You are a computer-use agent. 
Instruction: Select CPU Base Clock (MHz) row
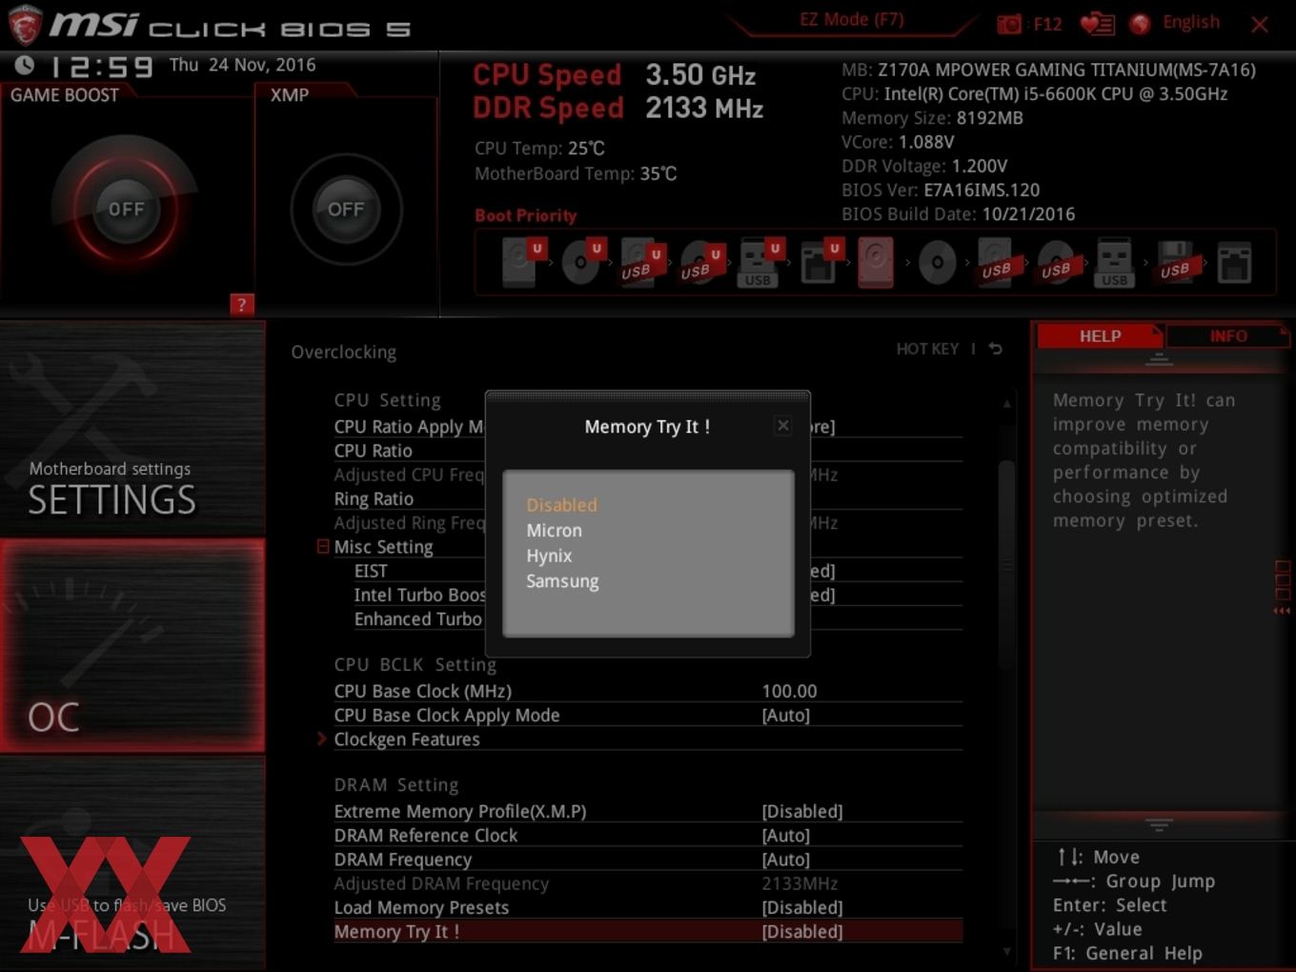[648, 691]
